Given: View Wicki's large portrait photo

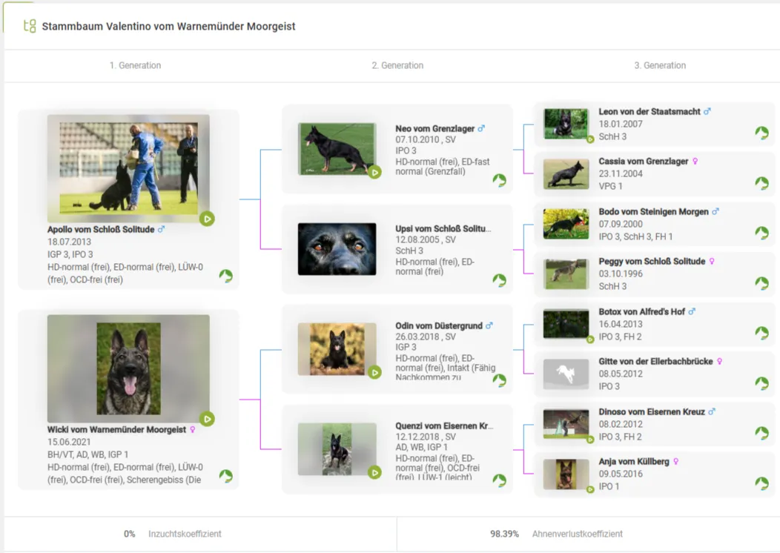Looking at the screenshot, I should (x=128, y=368).
